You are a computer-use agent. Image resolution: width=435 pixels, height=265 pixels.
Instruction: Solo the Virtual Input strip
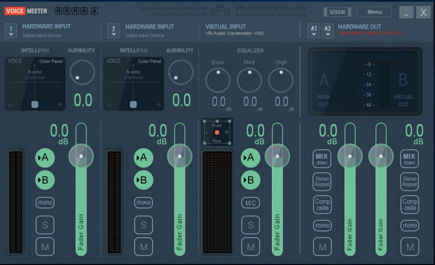click(x=251, y=225)
